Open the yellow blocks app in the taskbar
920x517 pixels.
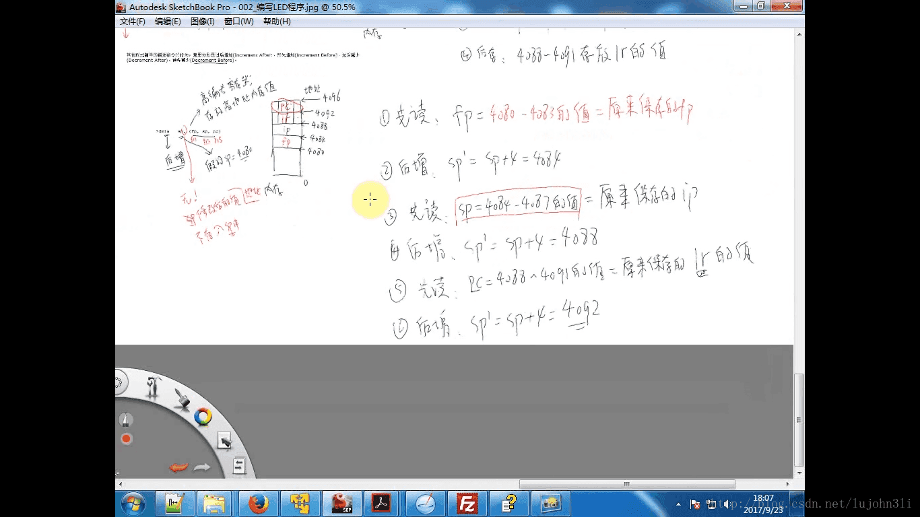[300, 504]
